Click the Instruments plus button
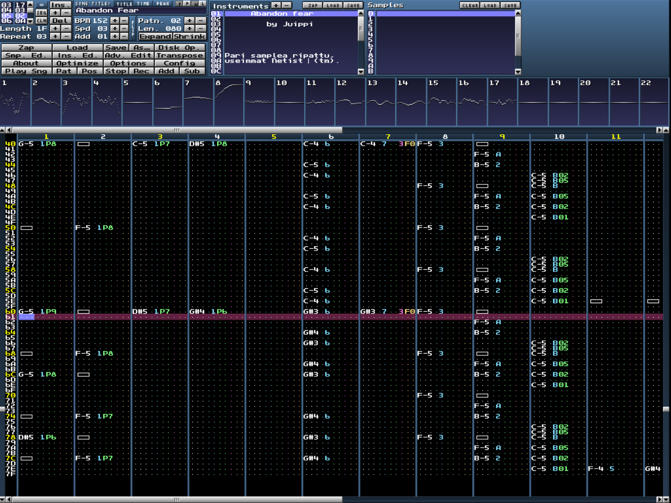 [x=276, y=6]
